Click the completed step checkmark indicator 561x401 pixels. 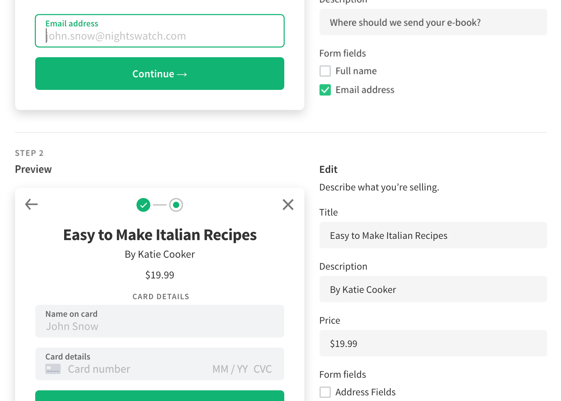(143, 205)
